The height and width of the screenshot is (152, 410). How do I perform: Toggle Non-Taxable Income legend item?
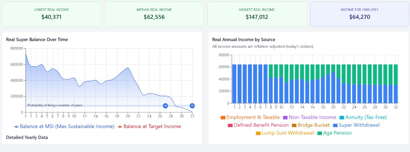pos(310,118)
